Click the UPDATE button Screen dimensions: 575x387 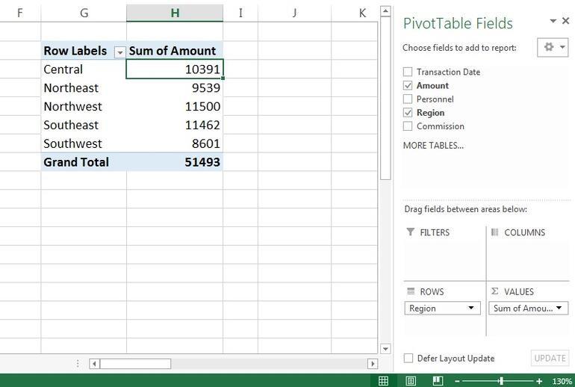550,358
